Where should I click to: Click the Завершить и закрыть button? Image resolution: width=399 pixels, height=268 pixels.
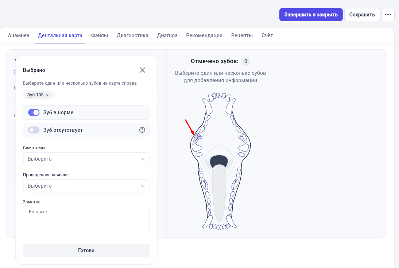(x=311, y=15)
